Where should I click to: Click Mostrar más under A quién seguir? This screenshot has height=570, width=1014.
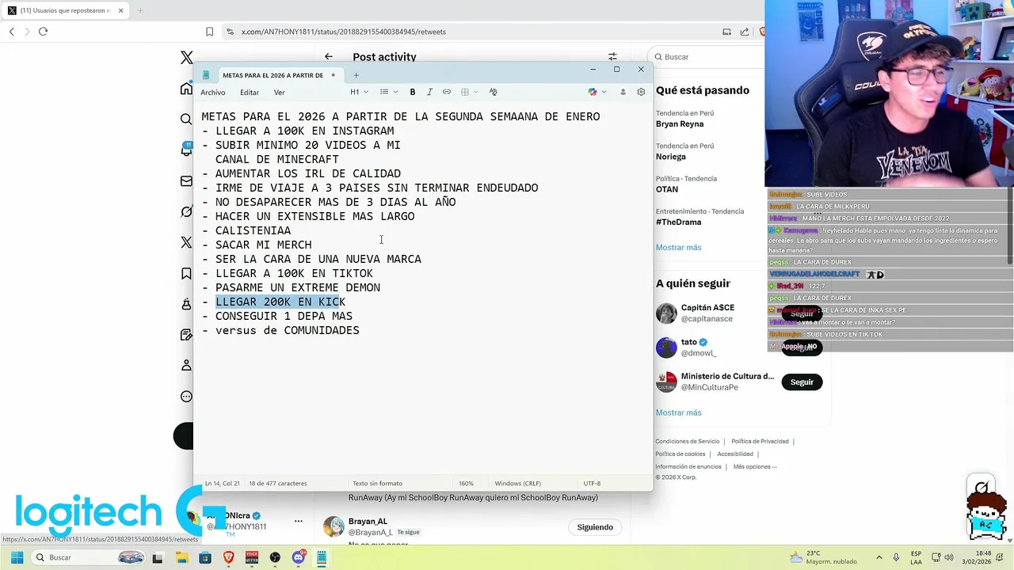pyautogui.click(x=678, y=412)
